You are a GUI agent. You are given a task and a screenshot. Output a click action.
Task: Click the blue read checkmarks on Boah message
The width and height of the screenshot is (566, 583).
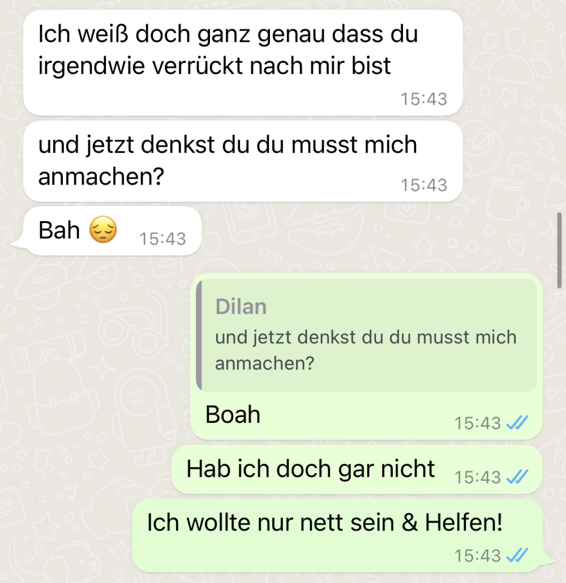pos(517,423)
